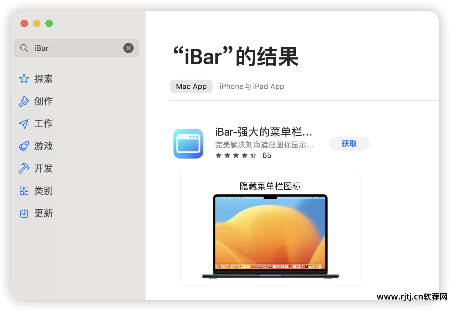The image size is (450, 311).
Task: Check available 更新 (Updates)
Action: [44, 213]
